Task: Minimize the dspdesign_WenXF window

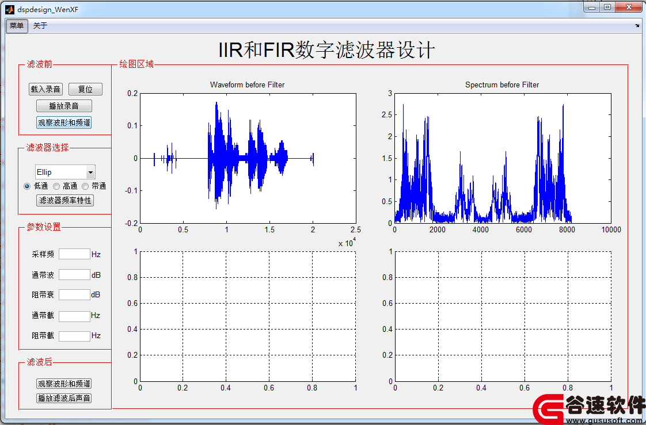Action: 592,7
